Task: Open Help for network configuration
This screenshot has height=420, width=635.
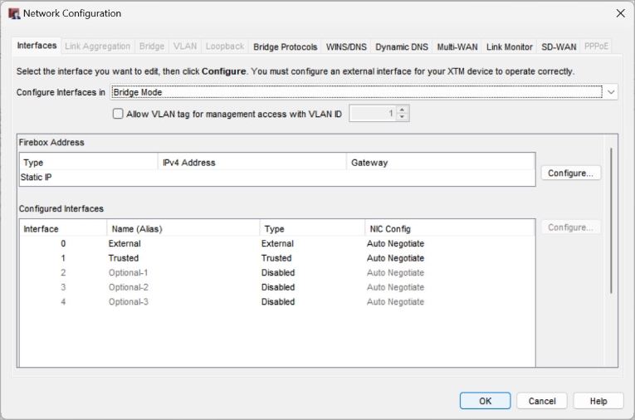Action: [598, 401]
